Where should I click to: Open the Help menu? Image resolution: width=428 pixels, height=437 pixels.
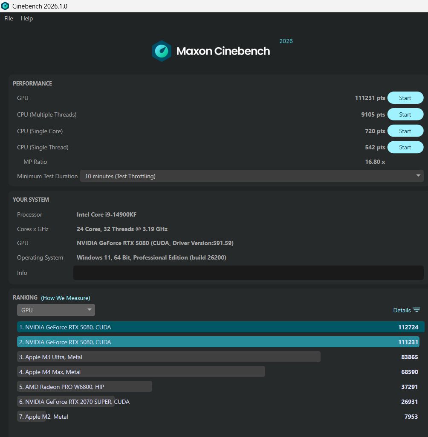pos(27,18)
